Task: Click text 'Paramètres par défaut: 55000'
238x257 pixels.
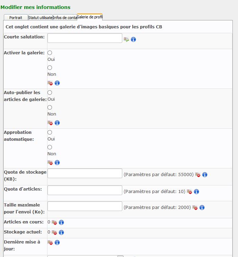Action: [x=159, y=175]
